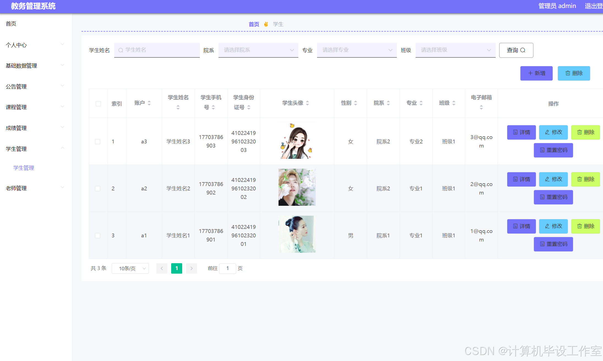Click the trash icon on row 1's 删除 button

click(580, 132)
